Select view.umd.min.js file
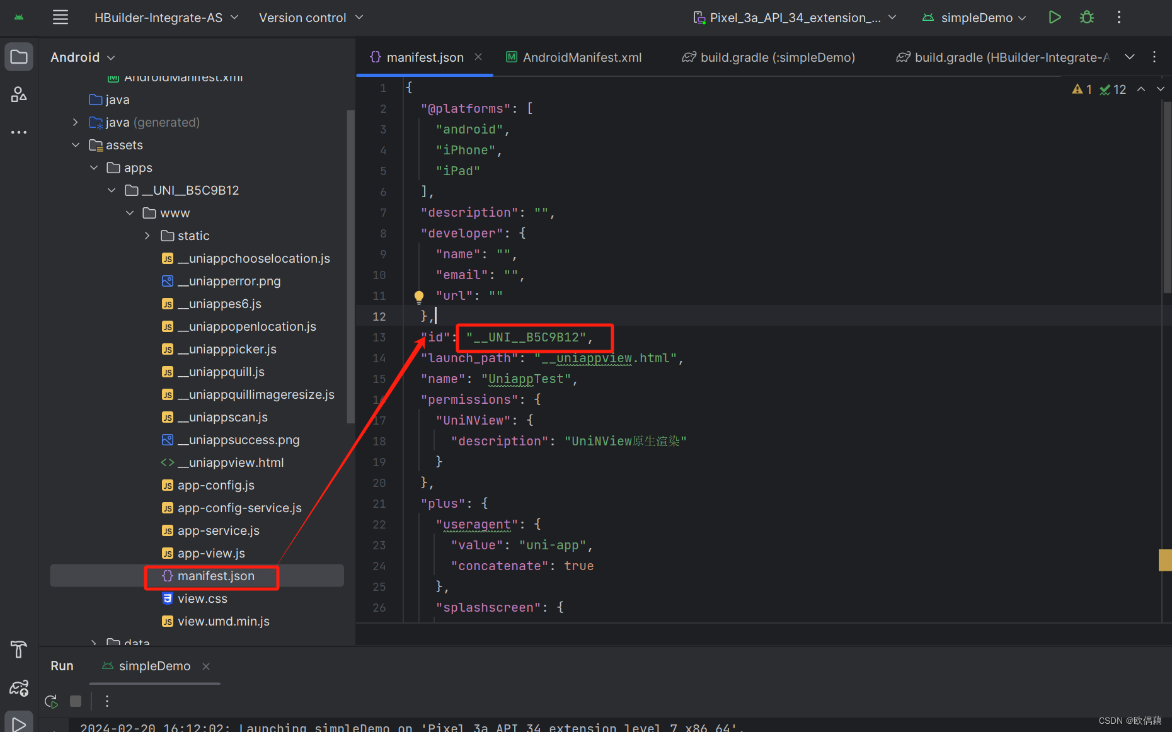This screenshot has width=1172, height=732. pyautogui.click(x=215, y=621)
